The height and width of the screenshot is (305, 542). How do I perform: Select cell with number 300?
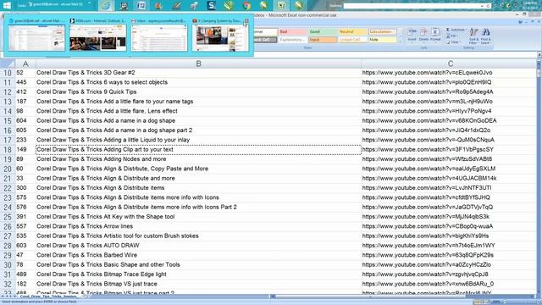[25, 188]
